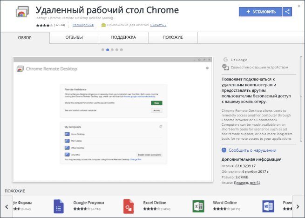Image resolution: width=305 pixels, height=218 pixels.
Task: Open the ПОДДЕРЖКА tab
Action: pyautogui.click(x=123, y=37)
